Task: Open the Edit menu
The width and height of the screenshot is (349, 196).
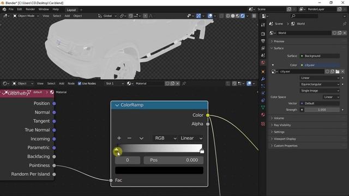Action: (x=20, y=9)
